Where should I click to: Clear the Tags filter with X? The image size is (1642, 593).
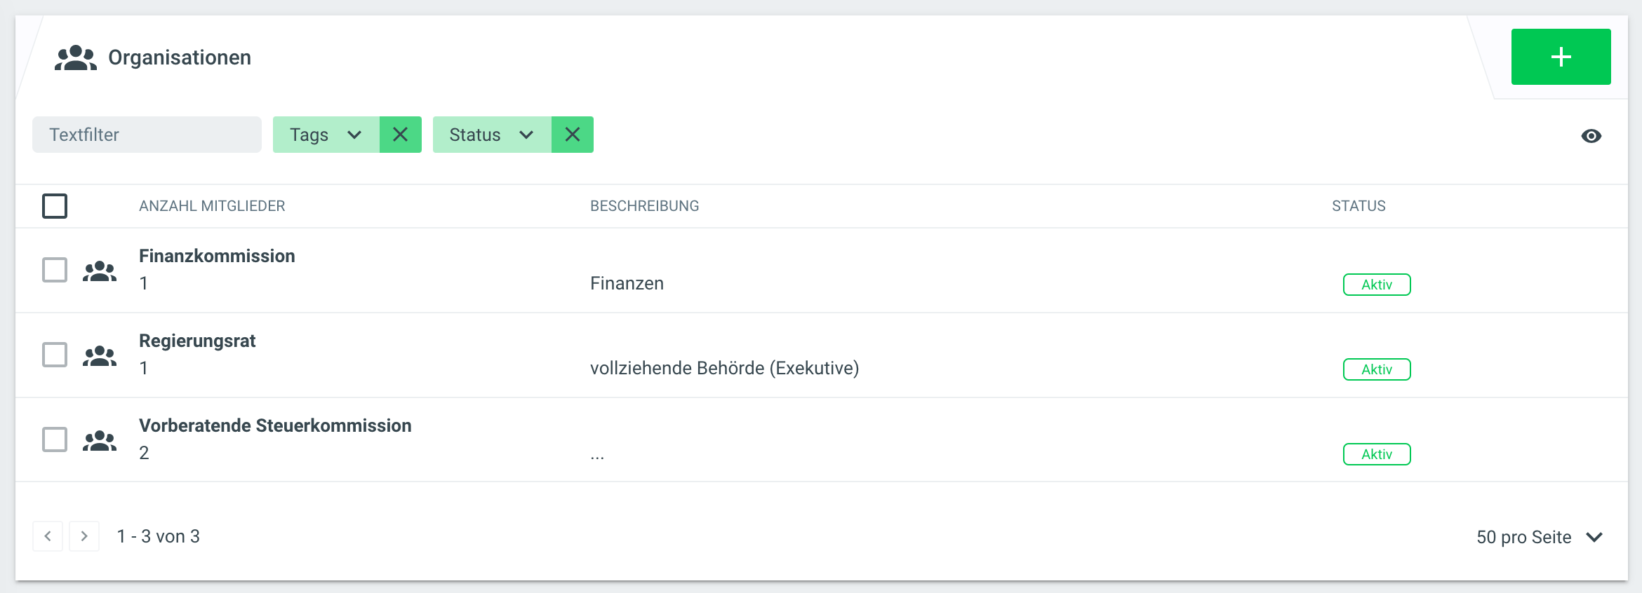pyautogui.click(x=400, y=135)
